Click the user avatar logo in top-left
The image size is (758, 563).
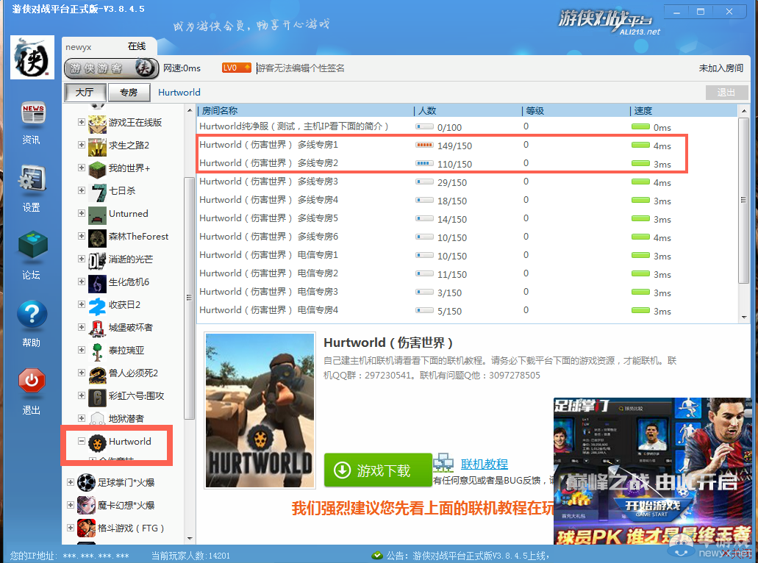point(32,57)
